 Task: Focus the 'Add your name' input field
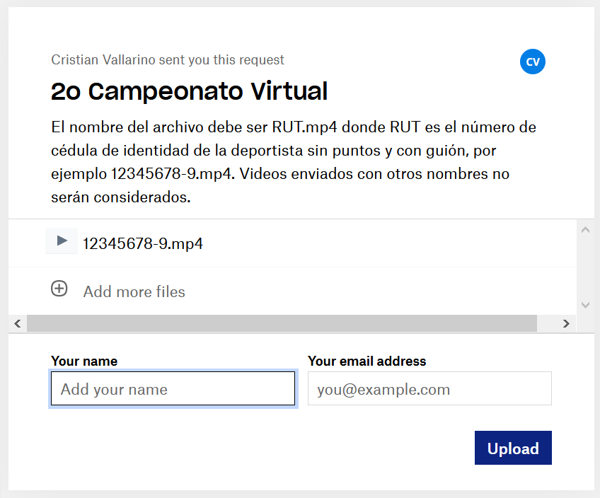coord(173,389)
